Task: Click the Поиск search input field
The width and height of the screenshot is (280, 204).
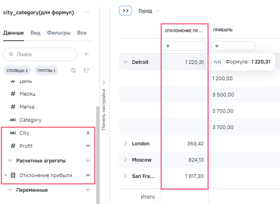Action: coord(43,54)
